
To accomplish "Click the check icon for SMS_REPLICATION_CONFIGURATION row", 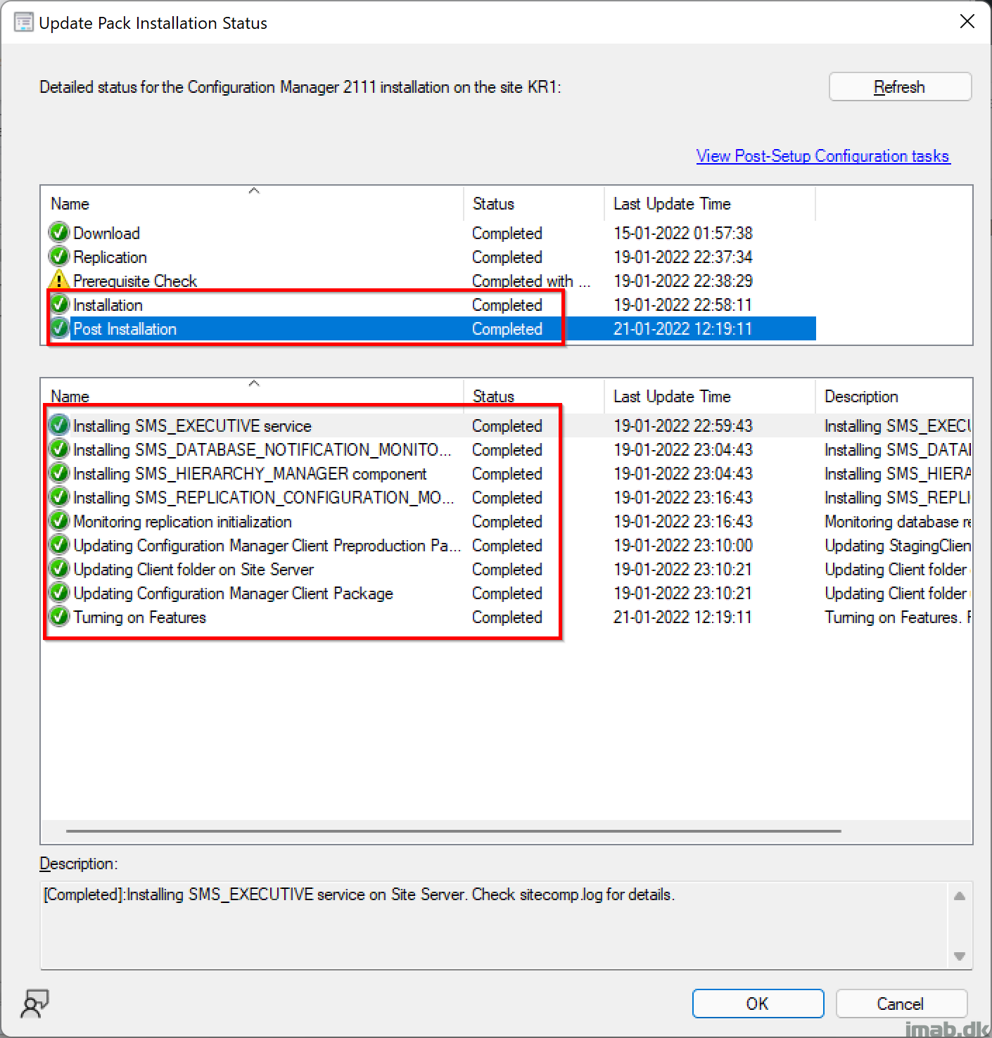I will (x=59, y=496).
